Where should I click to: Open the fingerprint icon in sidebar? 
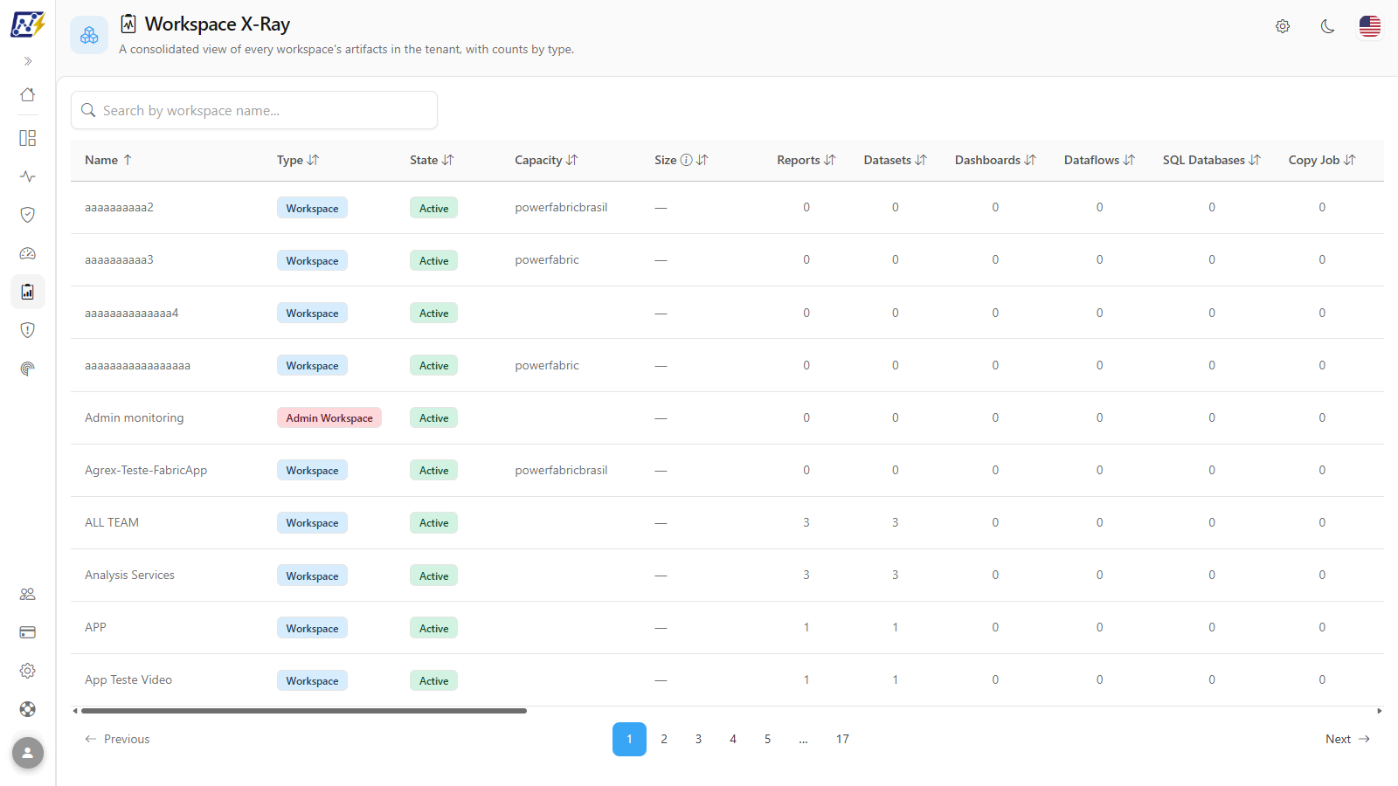[x=28, y=369]
